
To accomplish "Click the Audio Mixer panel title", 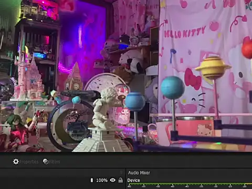I will (139, 173).
